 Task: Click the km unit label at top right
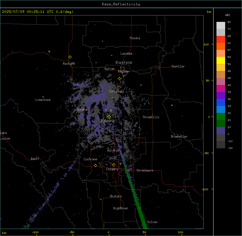pyautogui.click(x=209, y=12)
